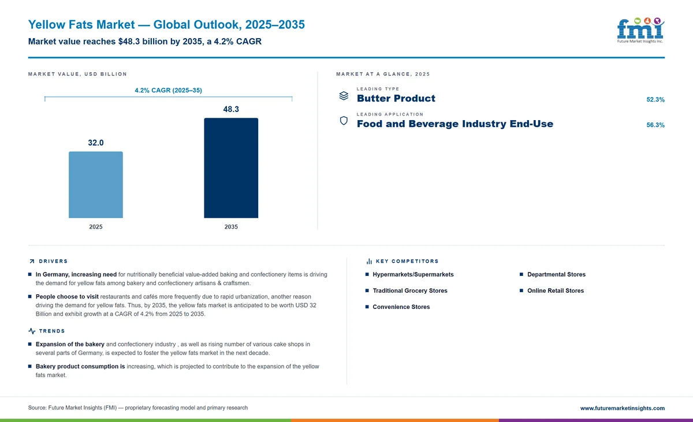Viewport: 693px width, 422px height.
Task: Click the layers icon beside Butter Product
Action: (343, 96)
